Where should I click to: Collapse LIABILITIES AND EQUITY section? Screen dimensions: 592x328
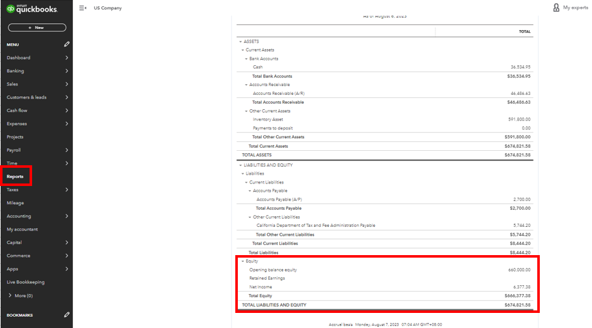click(x=240, y=165)
